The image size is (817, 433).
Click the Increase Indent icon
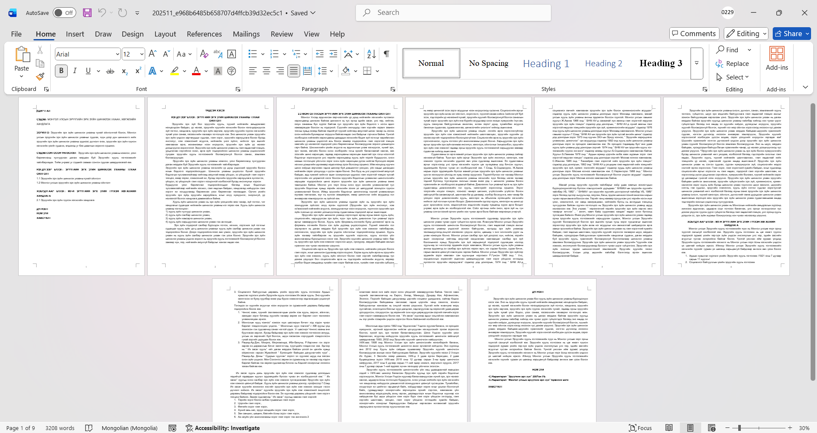point(333,54)
